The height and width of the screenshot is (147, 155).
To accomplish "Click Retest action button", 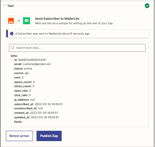I will point(19,136).
